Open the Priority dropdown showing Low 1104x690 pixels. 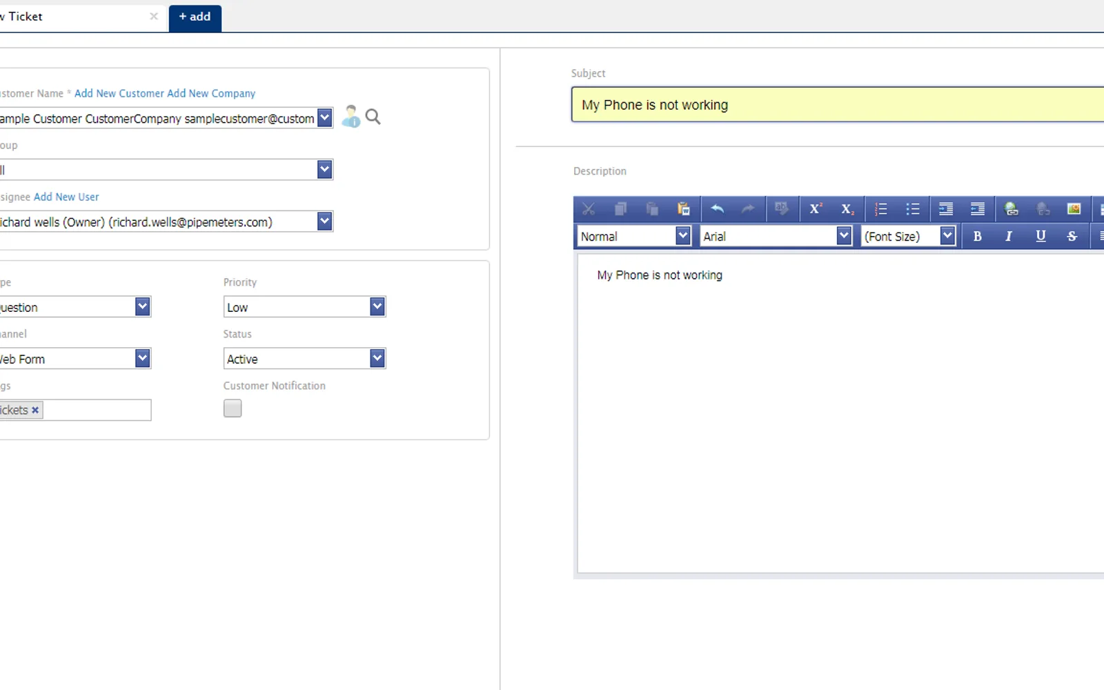tap(377, 306)
